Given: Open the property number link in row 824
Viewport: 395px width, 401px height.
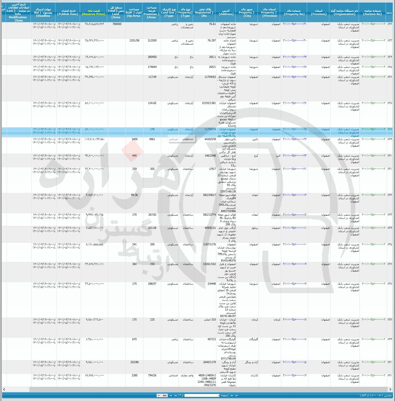Looking at the screenshot, I should [294, 57].
